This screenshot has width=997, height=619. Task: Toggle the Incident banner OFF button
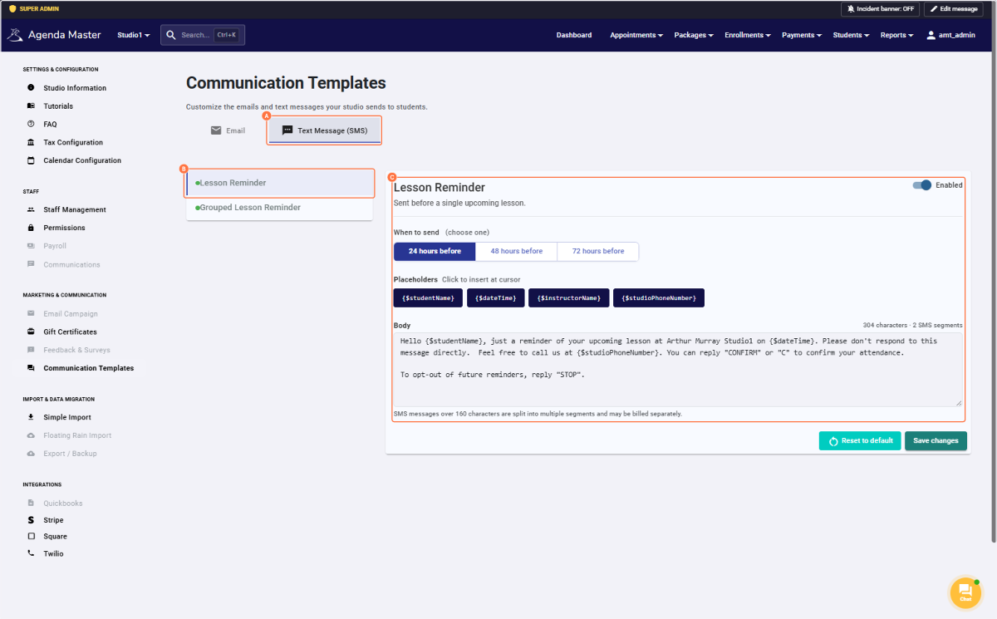point(880,9)
